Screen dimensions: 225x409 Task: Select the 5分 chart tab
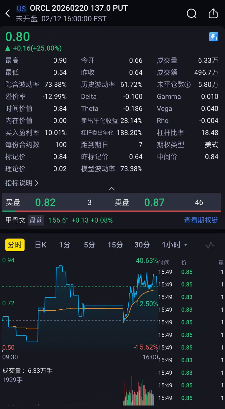(90, 245)
